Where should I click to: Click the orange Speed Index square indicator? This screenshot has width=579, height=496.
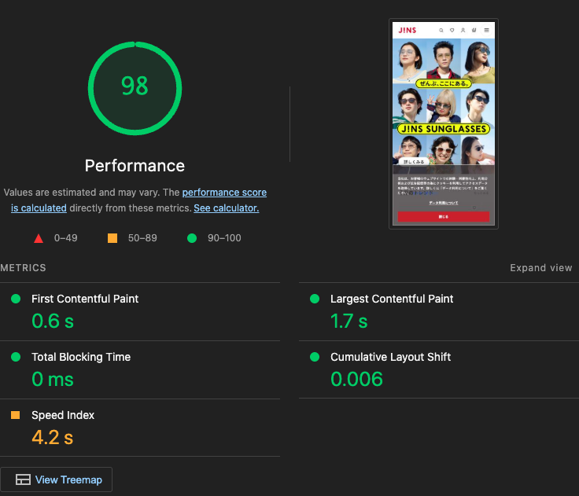pos(16,415)
